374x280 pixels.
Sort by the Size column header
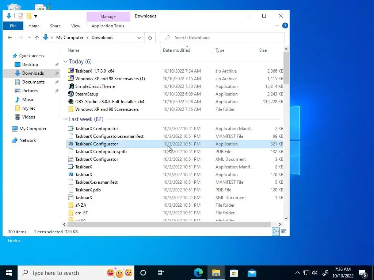pos(263,50)
